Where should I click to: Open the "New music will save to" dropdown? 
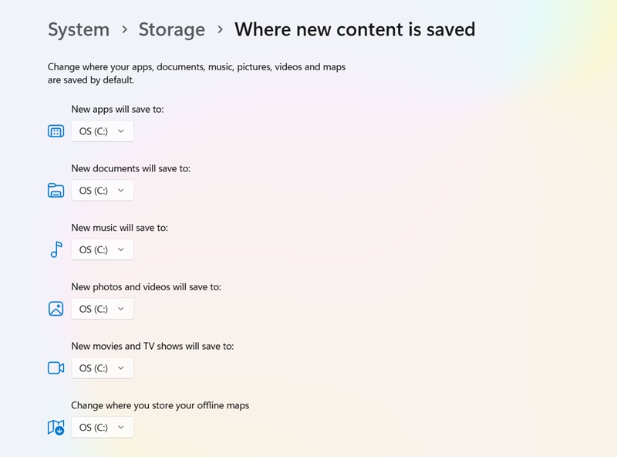(x=102, y=249)
